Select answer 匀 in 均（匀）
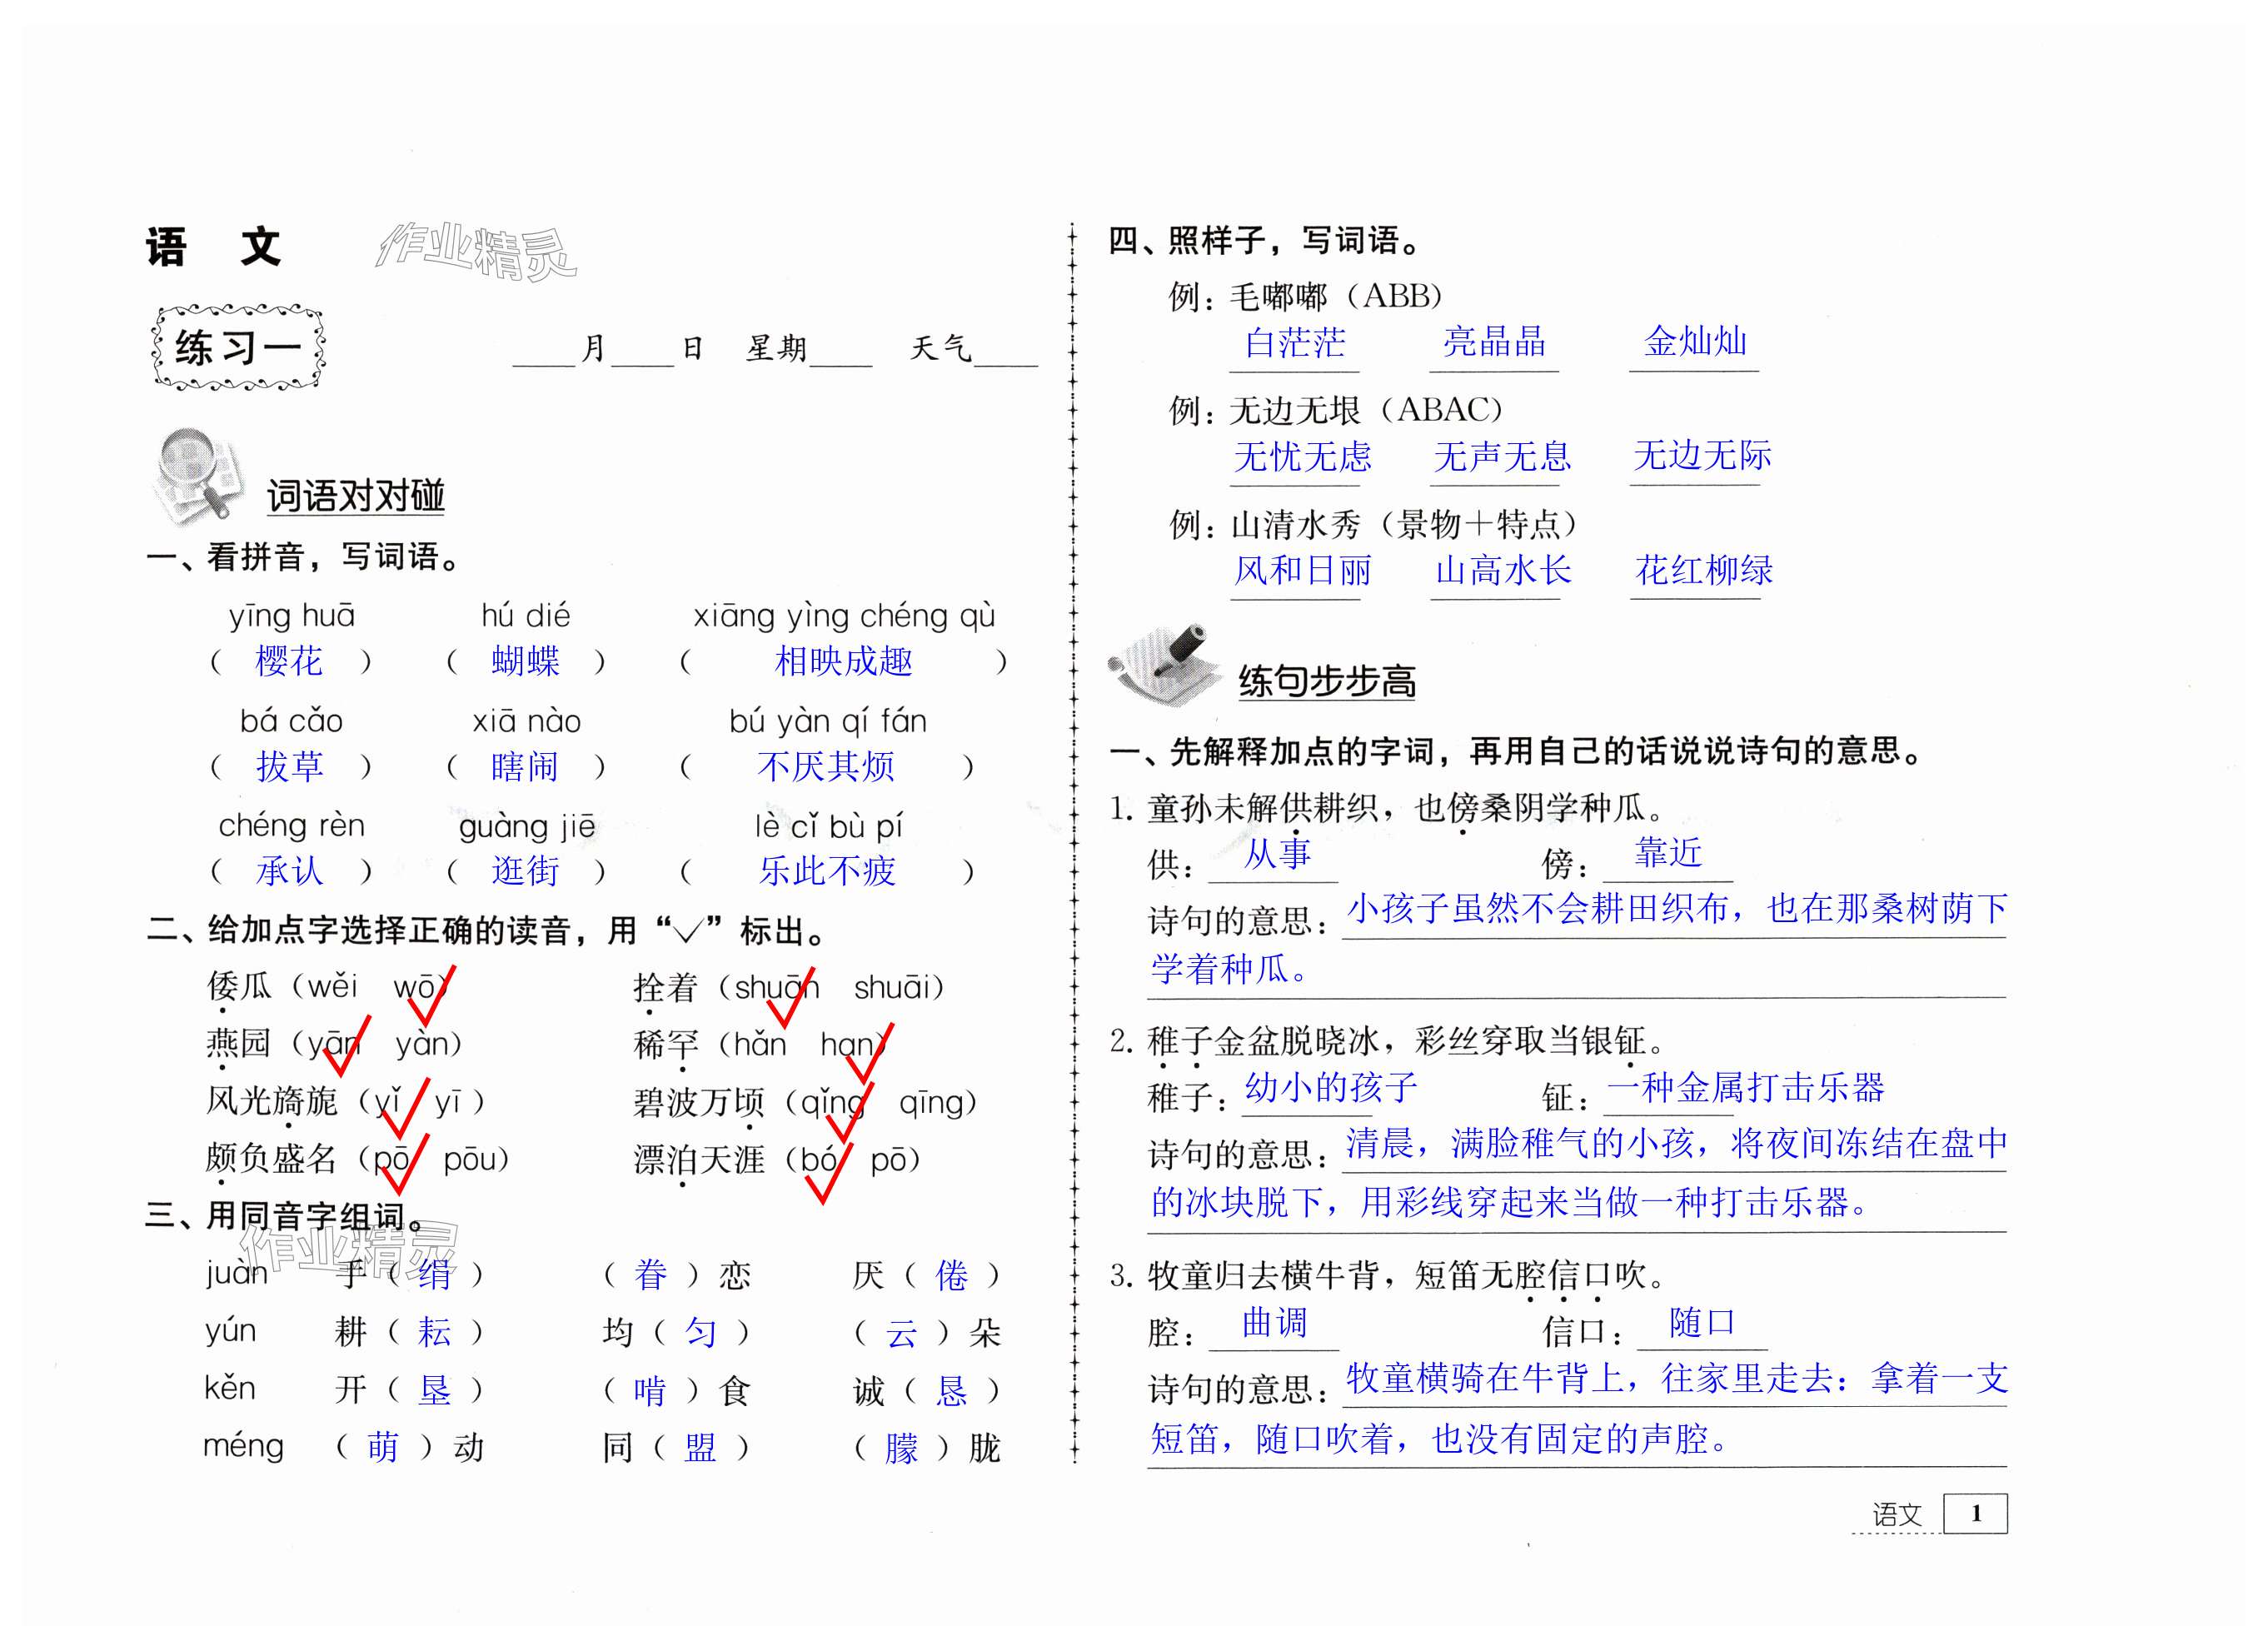This screenshot has height=1651, width=2268. tap(700, 1332)
